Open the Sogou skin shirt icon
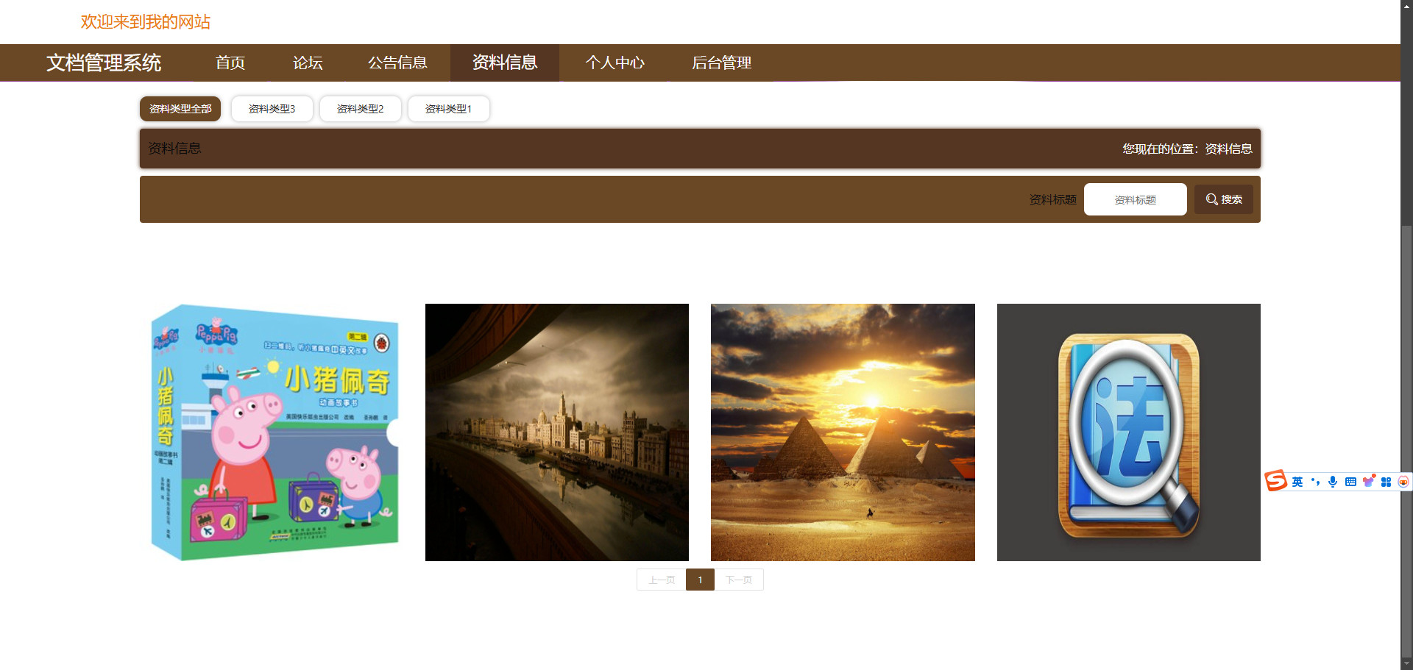 (1369, 482)
